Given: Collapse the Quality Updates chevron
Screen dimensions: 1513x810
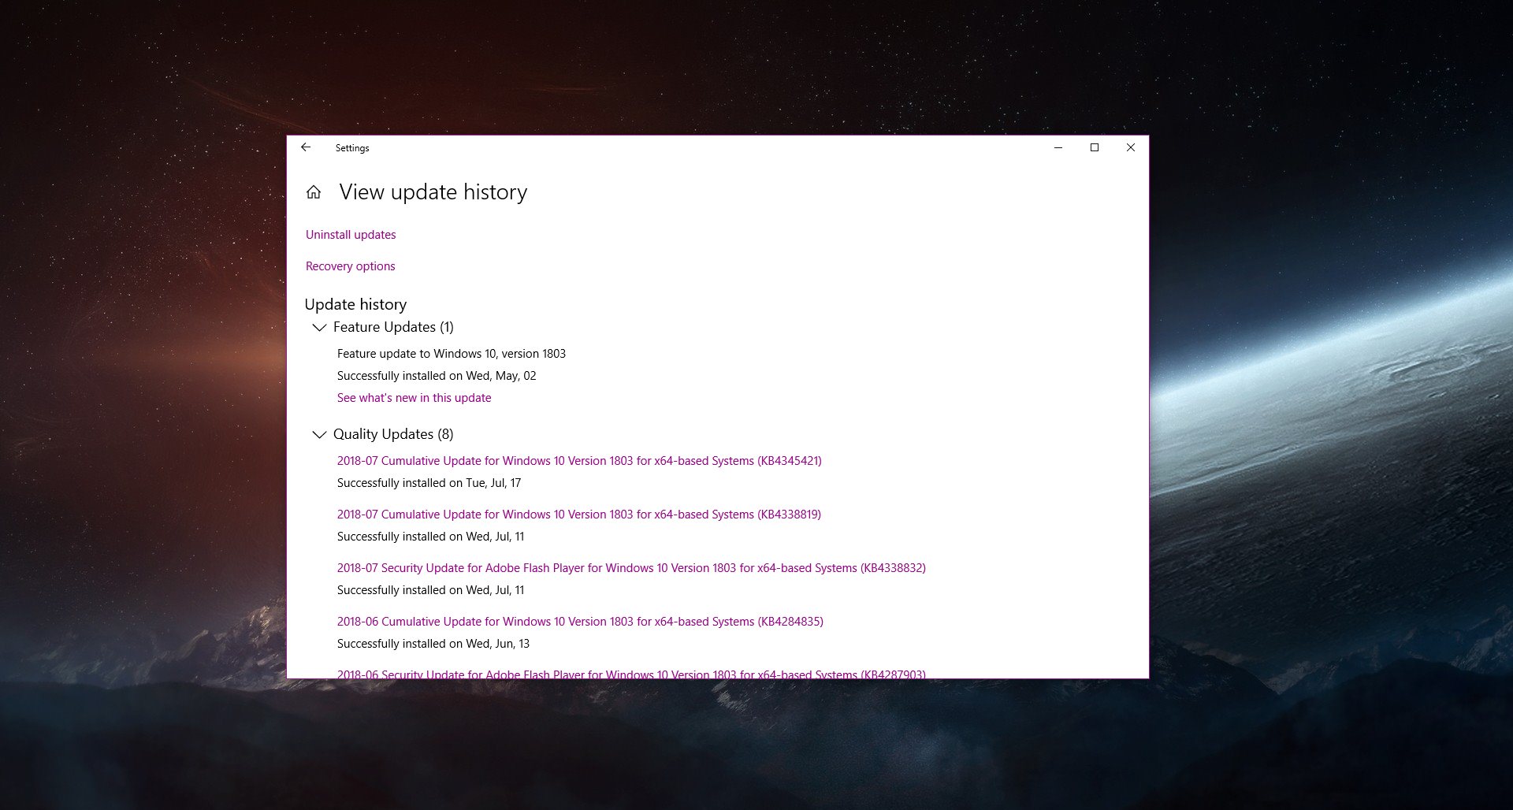Looking at the screenshot, I should (x=319, y=434).
